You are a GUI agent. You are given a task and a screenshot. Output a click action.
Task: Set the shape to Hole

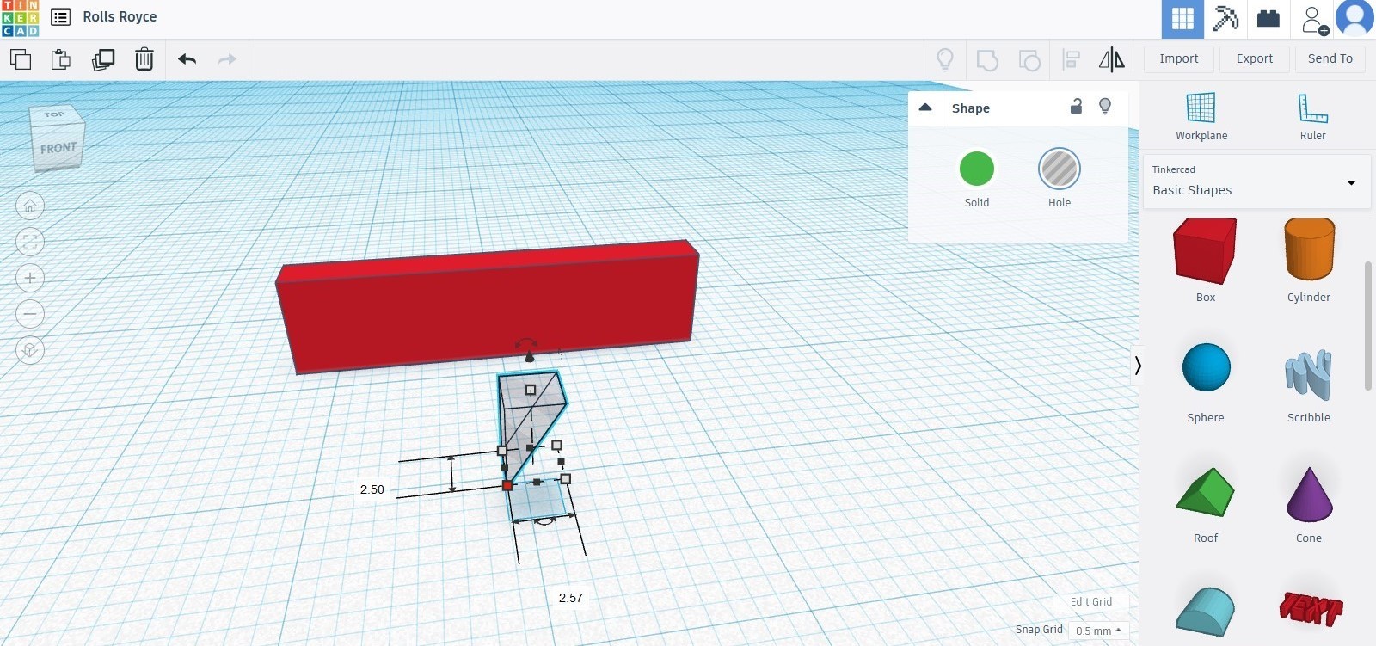[1060, 169]
